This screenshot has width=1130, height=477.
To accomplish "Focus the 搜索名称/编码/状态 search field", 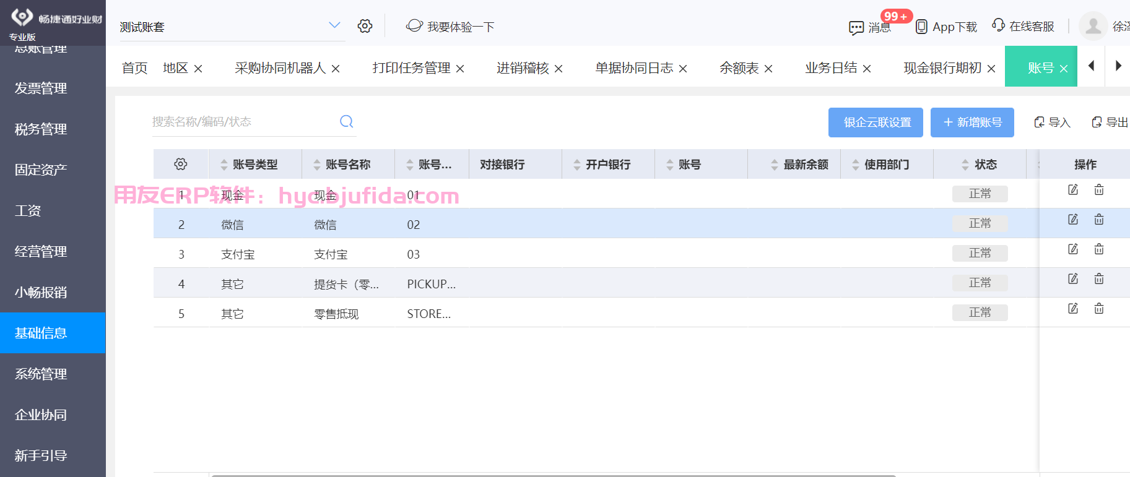I will 245,122.
